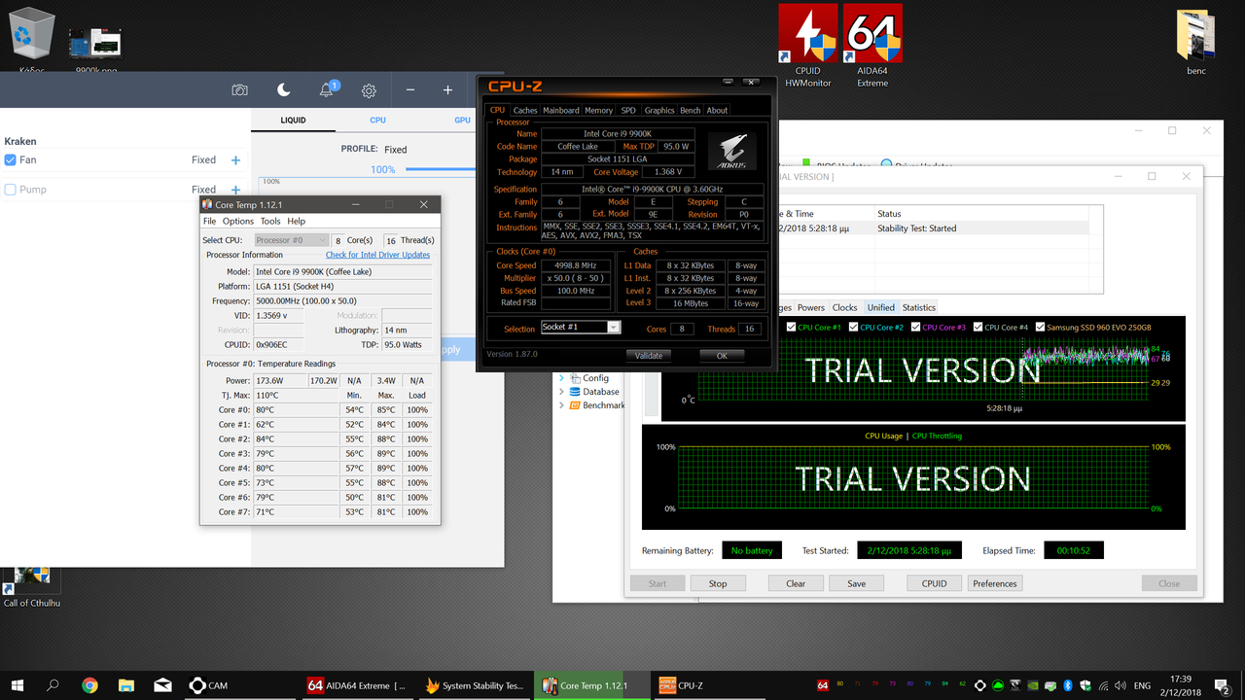Click the volume icon in system tray

pos(1119,685)
